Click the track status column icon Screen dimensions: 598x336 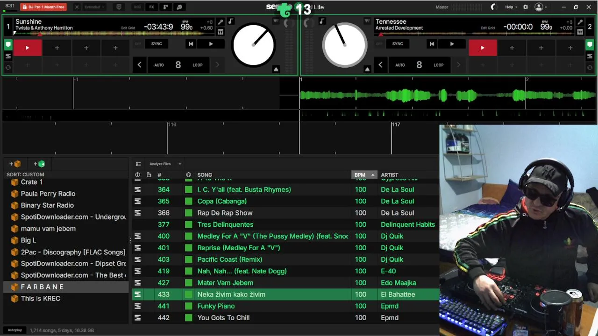point(137,175)
